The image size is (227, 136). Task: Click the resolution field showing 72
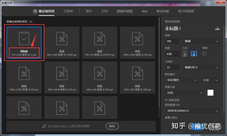click(x=172, y=67)
